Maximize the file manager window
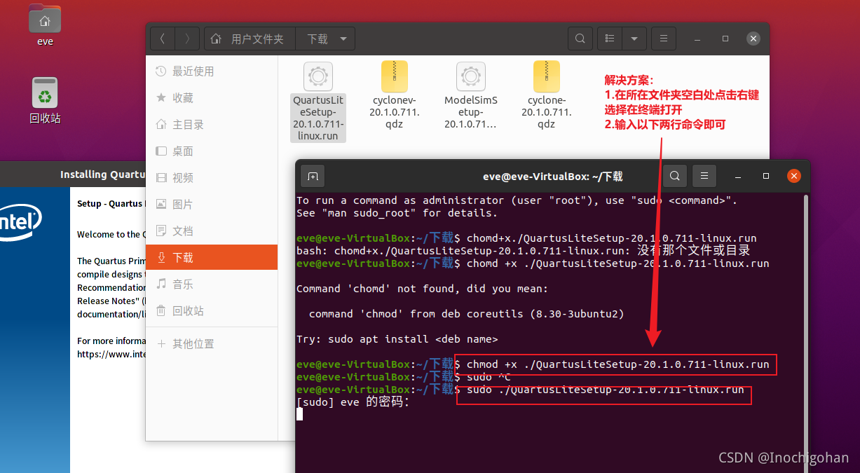 pos(725,39)
